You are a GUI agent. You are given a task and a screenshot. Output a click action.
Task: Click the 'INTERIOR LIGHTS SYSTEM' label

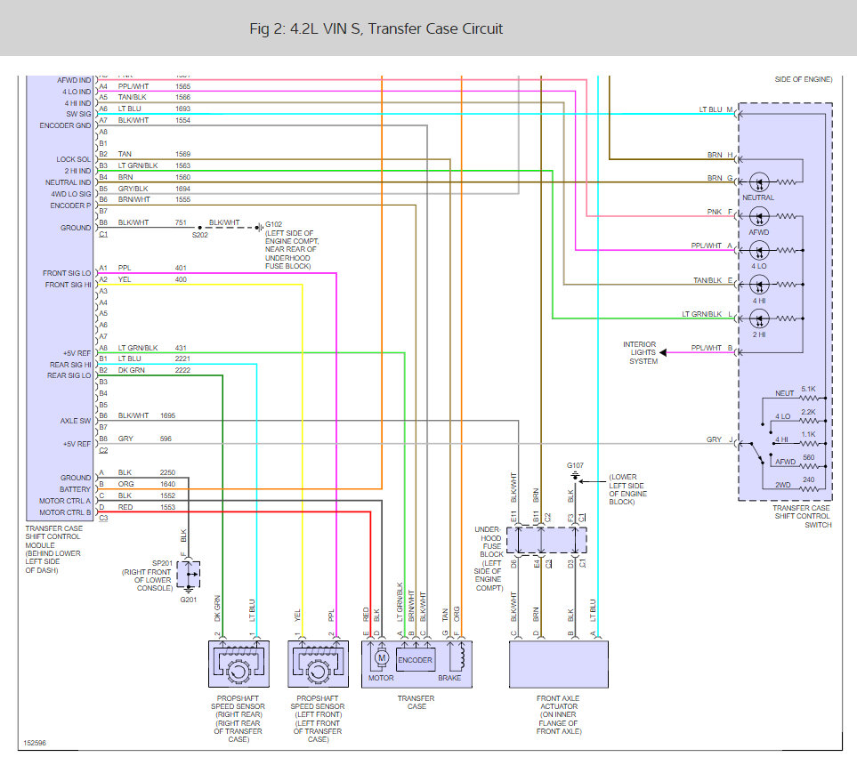coord(640,353)
